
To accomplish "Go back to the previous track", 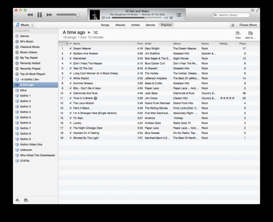I will click(30, 15).
